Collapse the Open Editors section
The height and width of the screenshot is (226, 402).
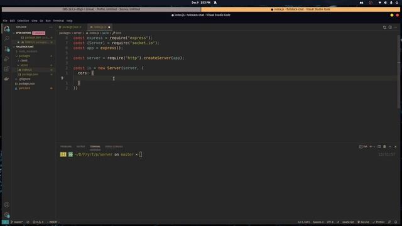pyautogui.click(x=23, y=33)
